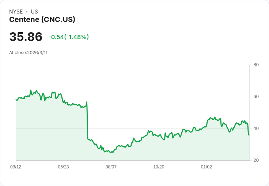Image resolution: width=269 pixels, height=186 pixels.
Task: Open the Centene (CNC.US) stock title
Action: 42,20
